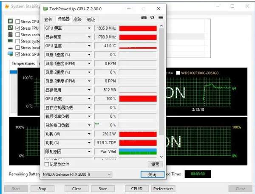Click the 512 MB memory usage value
Image resolution: width=255 pixels, height=194 pixels.
[106, 90]
